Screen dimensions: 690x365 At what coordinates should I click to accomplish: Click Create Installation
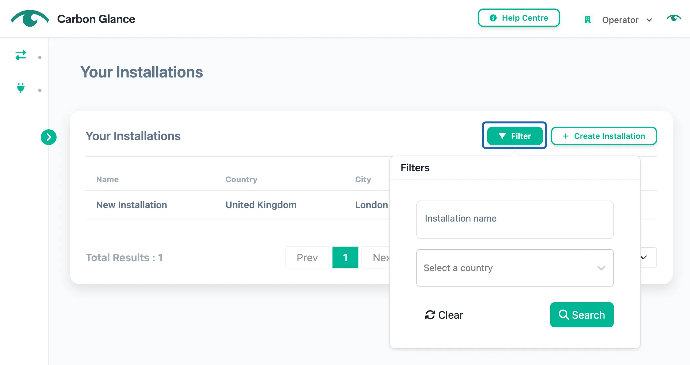(604, 136)
